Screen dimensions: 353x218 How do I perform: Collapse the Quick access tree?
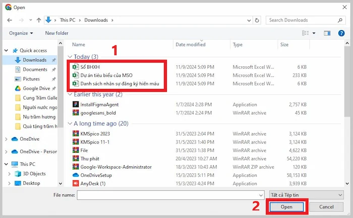coord(6,50)
